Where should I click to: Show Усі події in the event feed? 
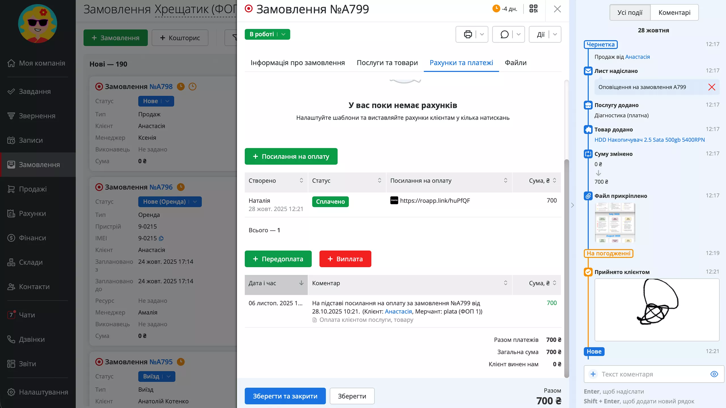(630, 12)
